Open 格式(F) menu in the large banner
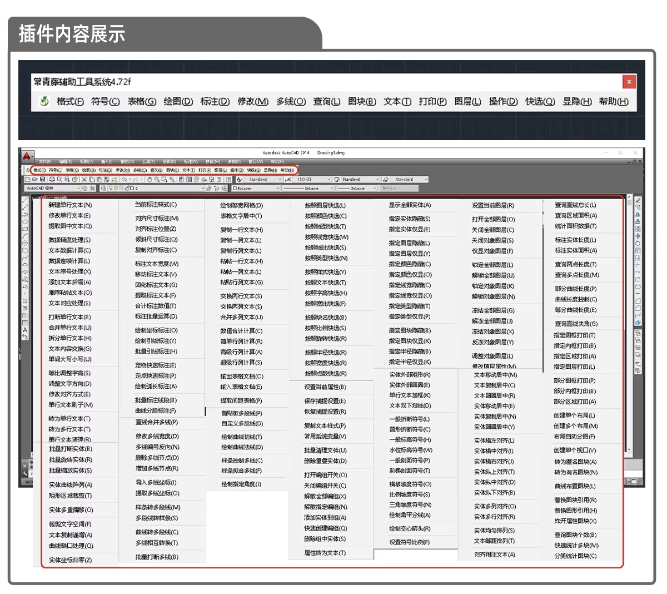The height and width of the screenshot is (594, 667). pos(70,101)
